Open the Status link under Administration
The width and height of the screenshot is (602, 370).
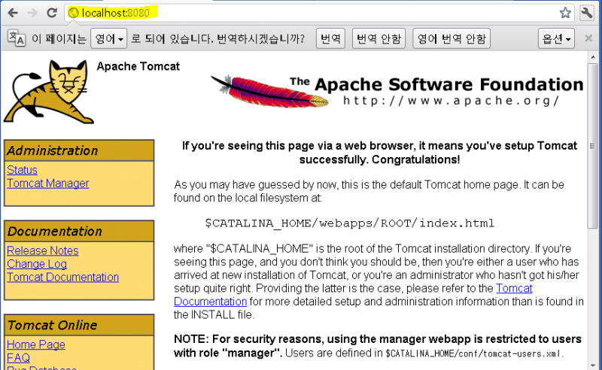[22, 170]
